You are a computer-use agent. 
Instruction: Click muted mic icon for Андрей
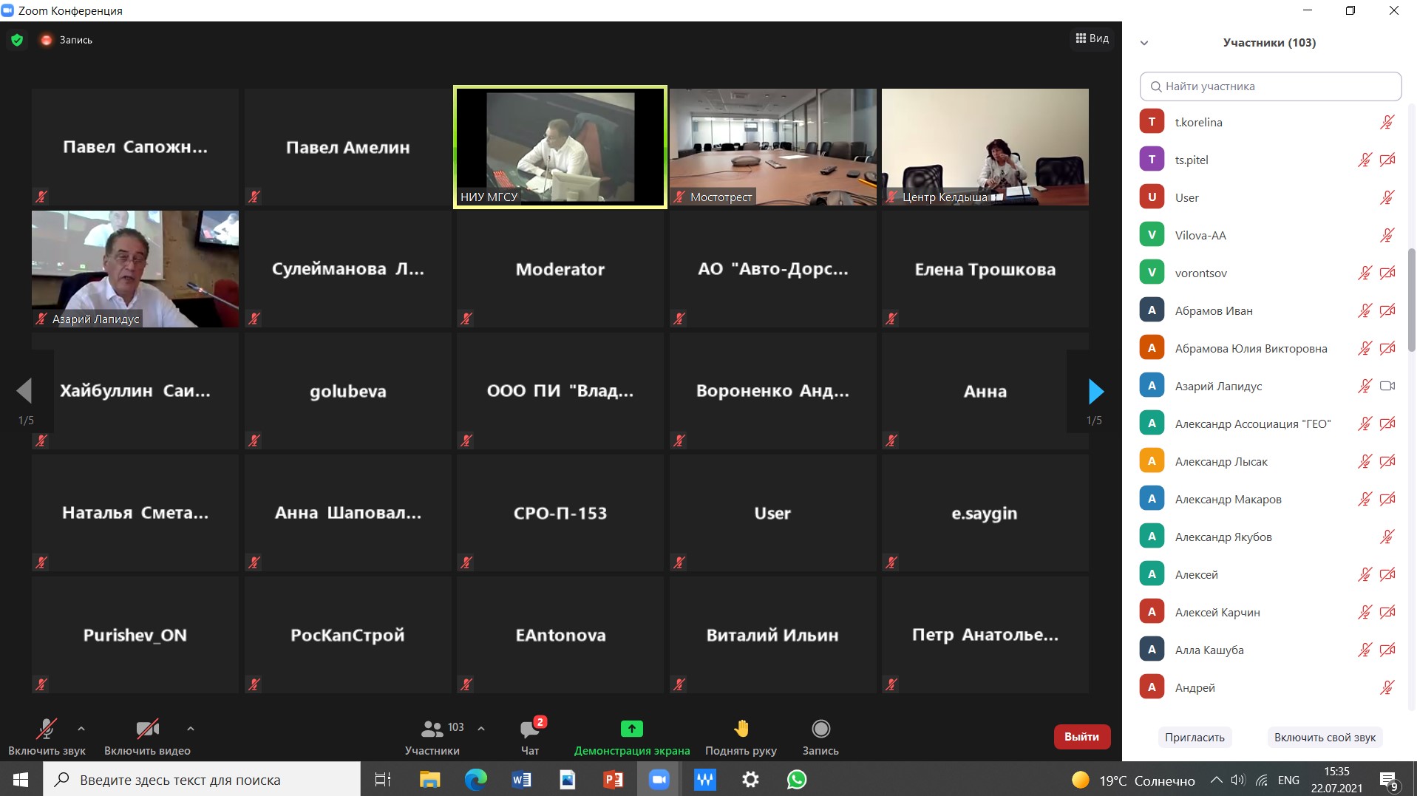(x=1387, y=687)
